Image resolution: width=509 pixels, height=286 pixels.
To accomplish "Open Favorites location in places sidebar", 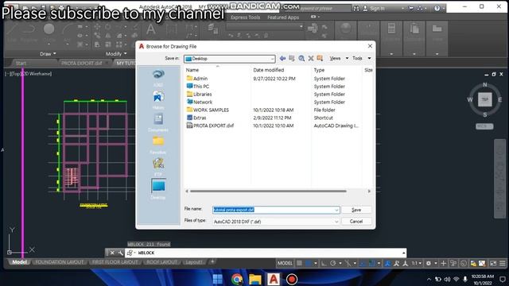I will point(158,145).
